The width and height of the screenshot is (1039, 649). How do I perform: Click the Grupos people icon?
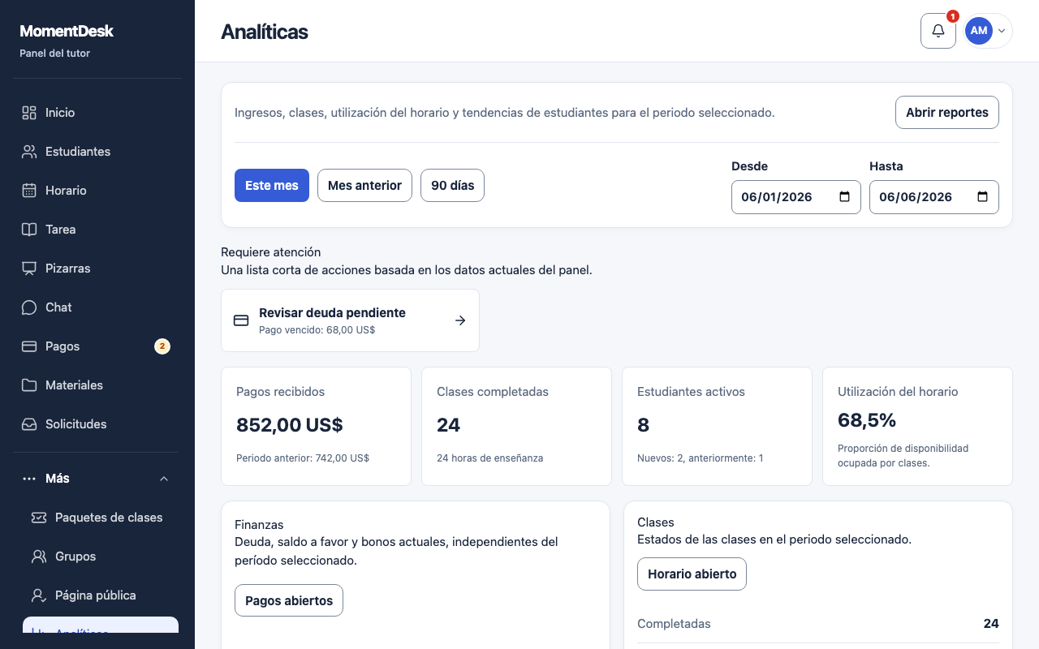click(x=39, y=557)
